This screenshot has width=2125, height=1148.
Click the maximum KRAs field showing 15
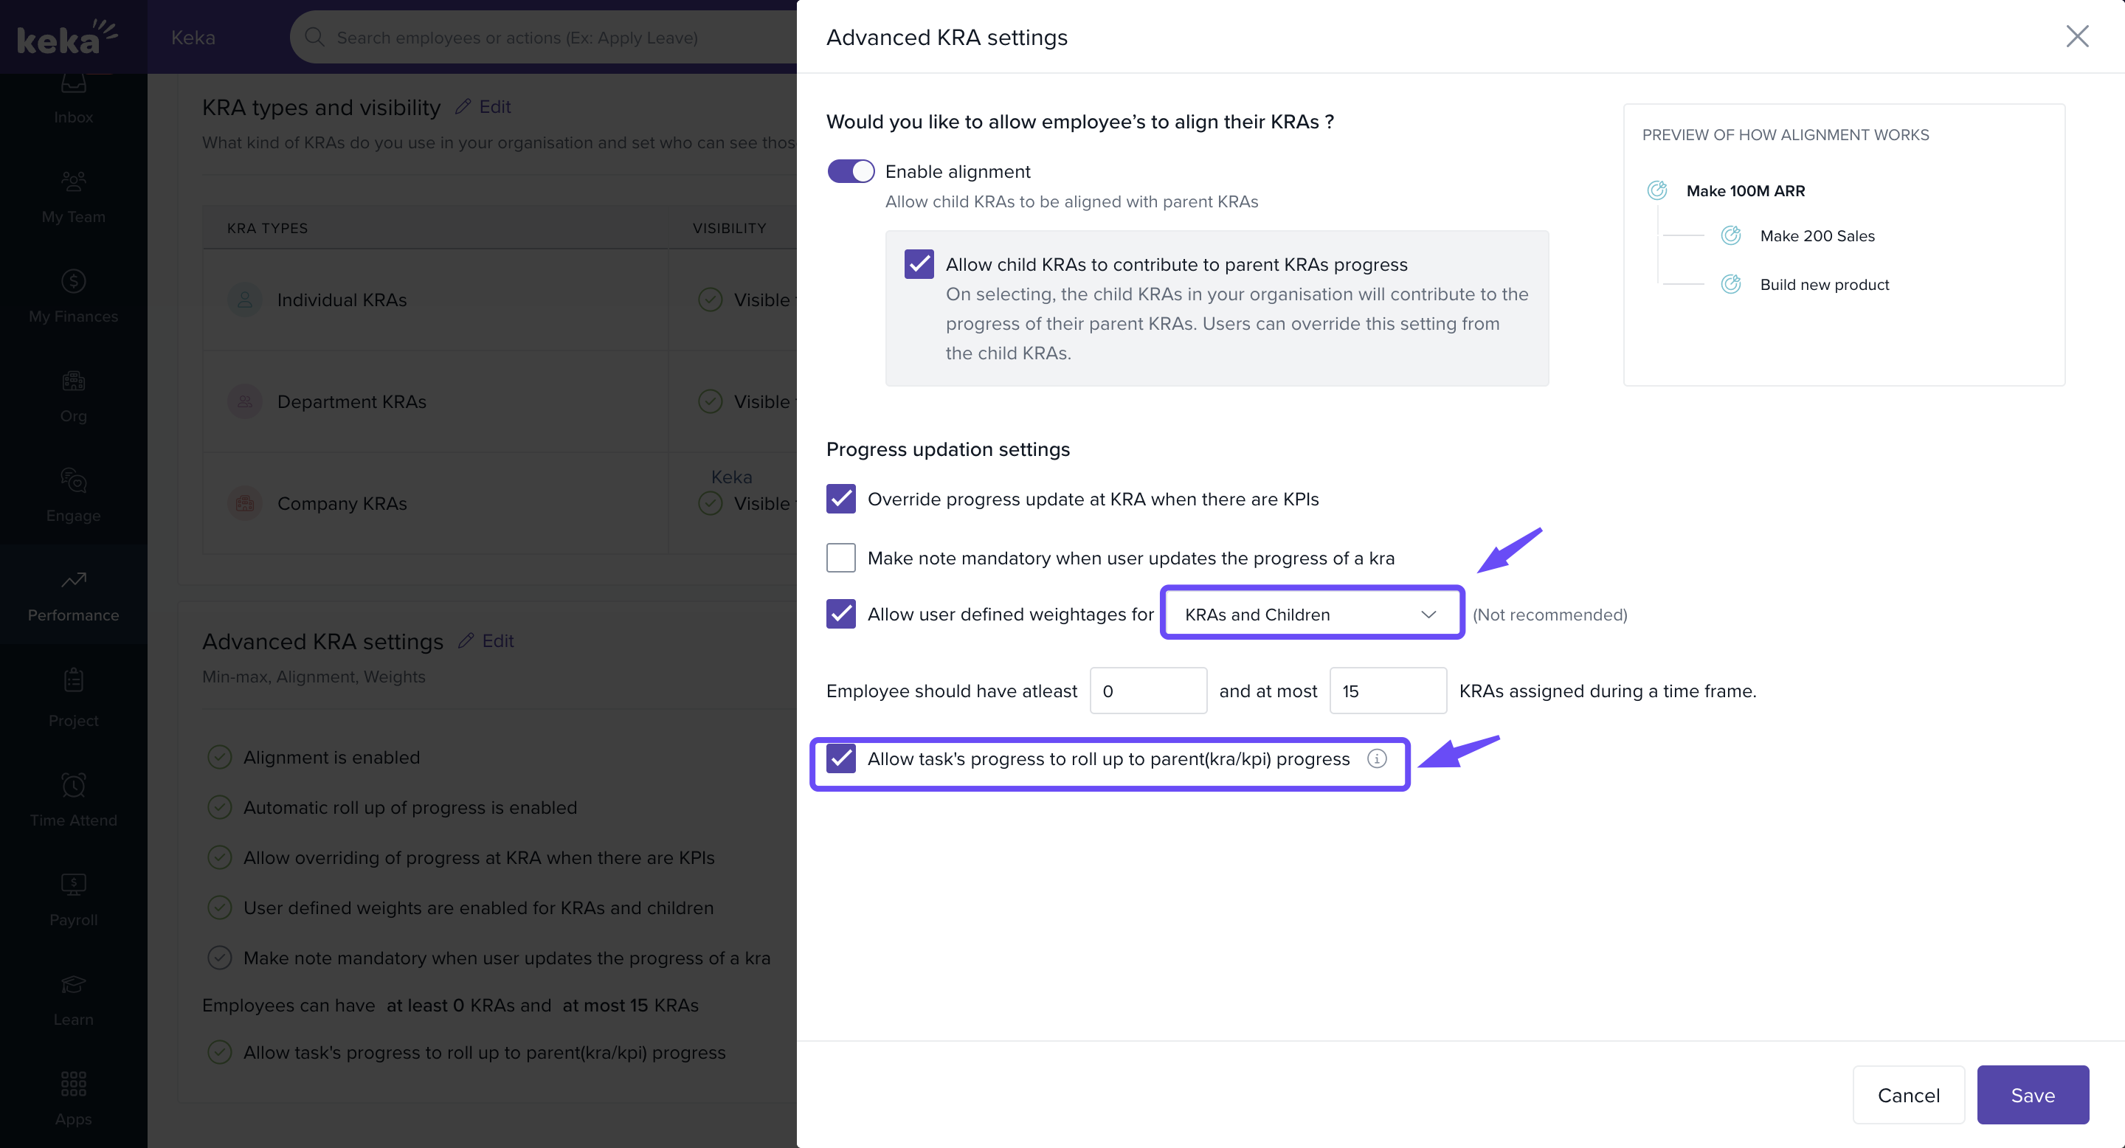[x=1387, y=691]
